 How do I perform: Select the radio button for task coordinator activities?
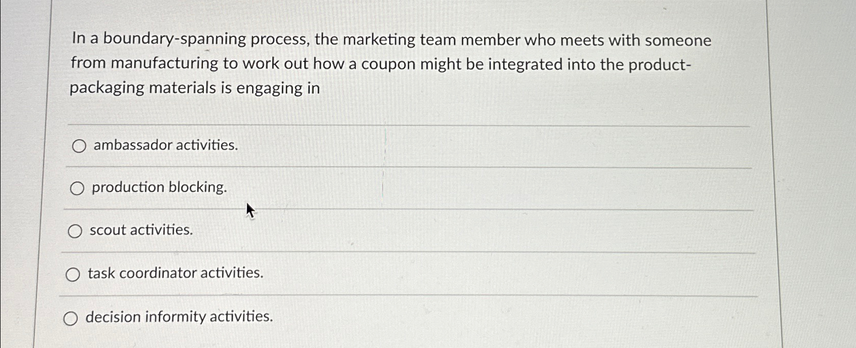(x=73, y=274)
